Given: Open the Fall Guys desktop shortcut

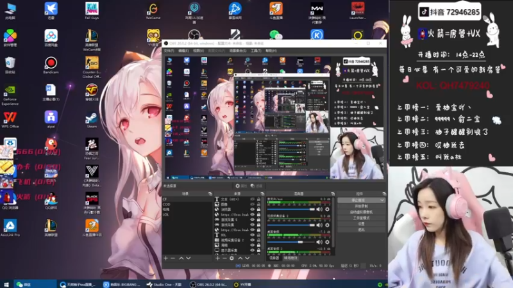Looking at the screenshot, I should click(92, 11).
